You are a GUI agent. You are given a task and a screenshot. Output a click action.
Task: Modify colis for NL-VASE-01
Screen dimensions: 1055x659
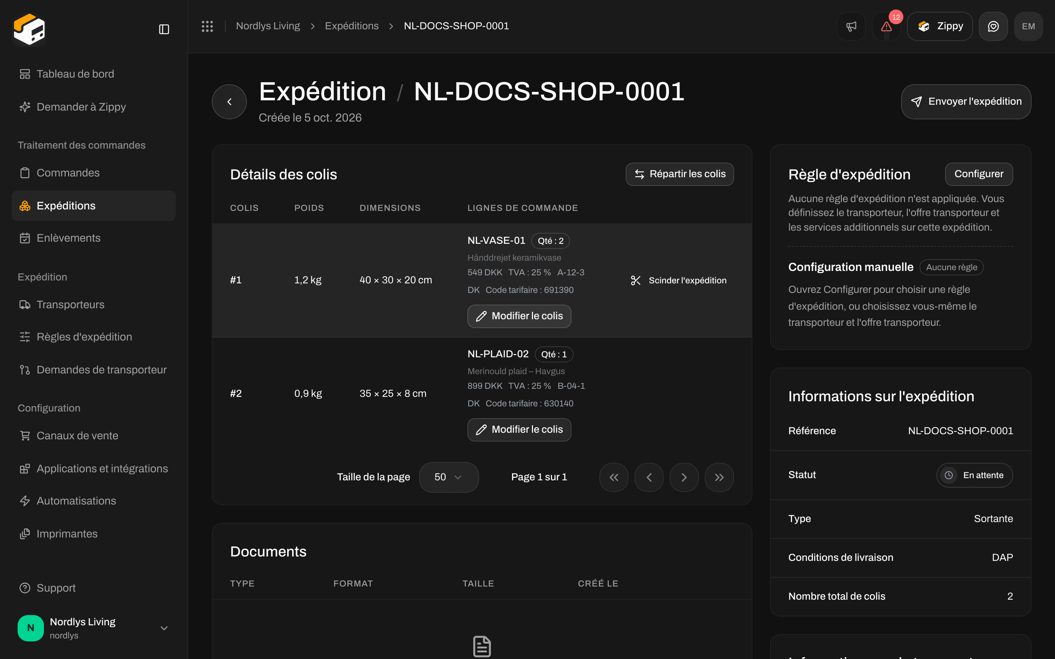(519, 316)
